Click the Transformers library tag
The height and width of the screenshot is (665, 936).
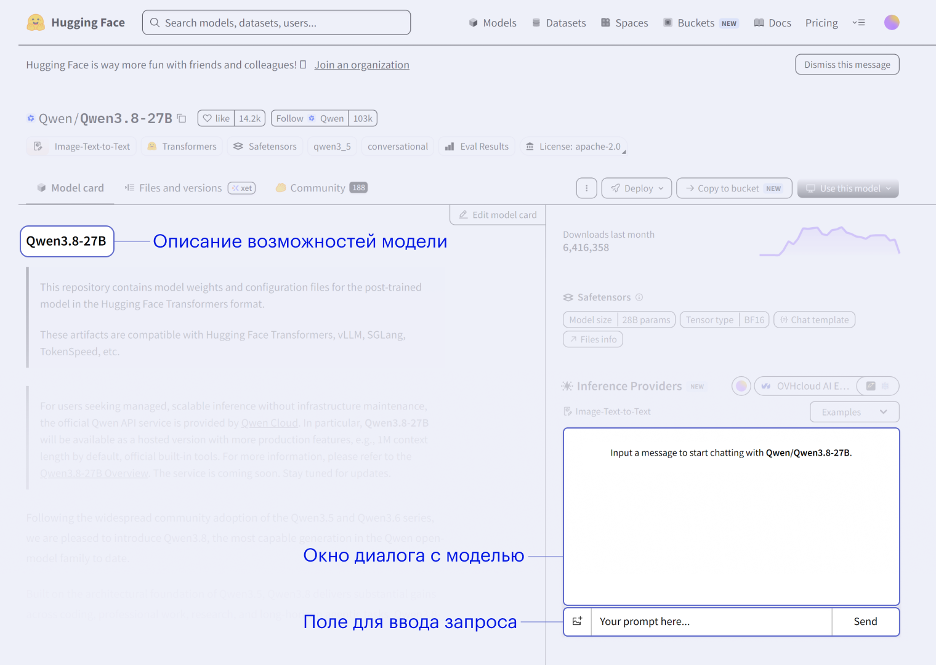coord(182,147)
